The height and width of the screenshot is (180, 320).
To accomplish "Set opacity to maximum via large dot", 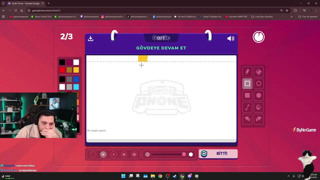I will tap(191, 154).
